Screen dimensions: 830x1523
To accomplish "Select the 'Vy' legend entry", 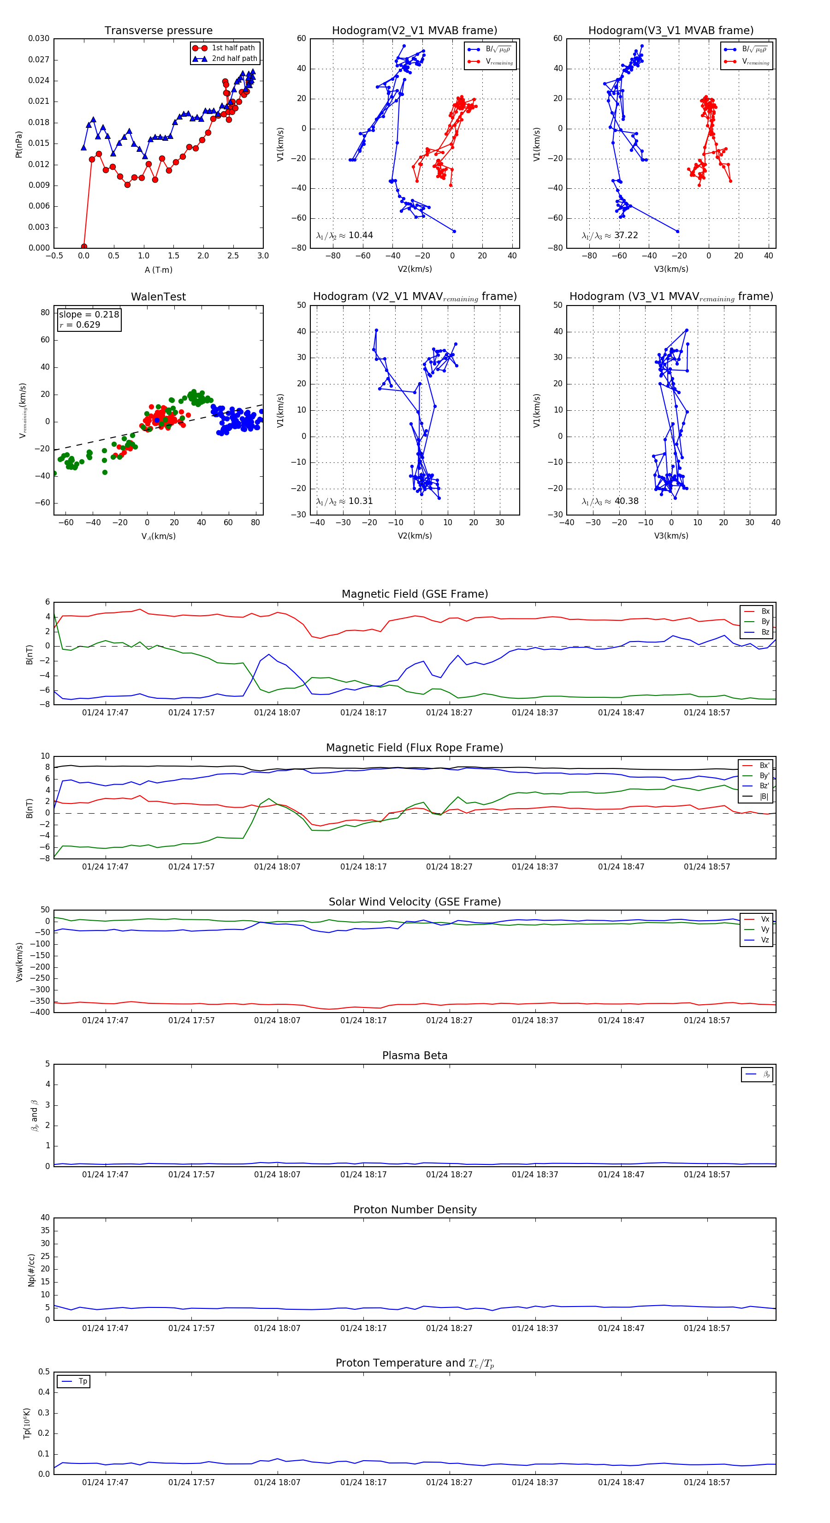I will click(x=757, y=929).
